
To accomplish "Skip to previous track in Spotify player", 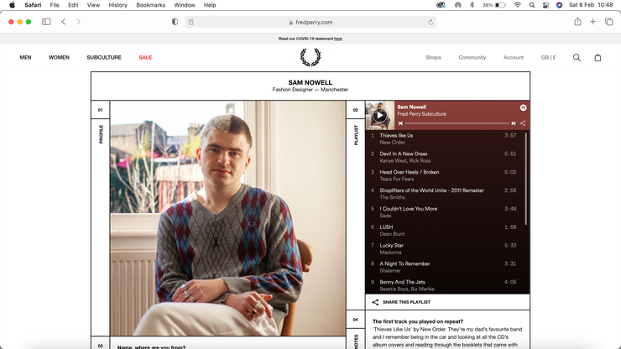I will [400, 123].
